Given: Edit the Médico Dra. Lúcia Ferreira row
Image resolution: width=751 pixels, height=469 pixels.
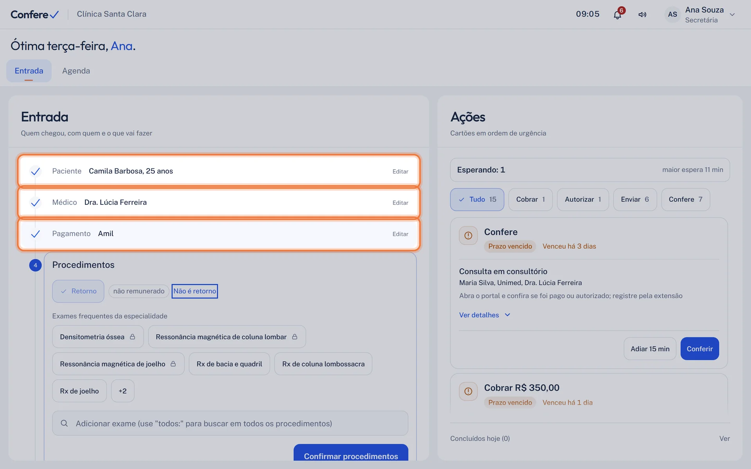Looking at the screenshot, I should point(400,203).
